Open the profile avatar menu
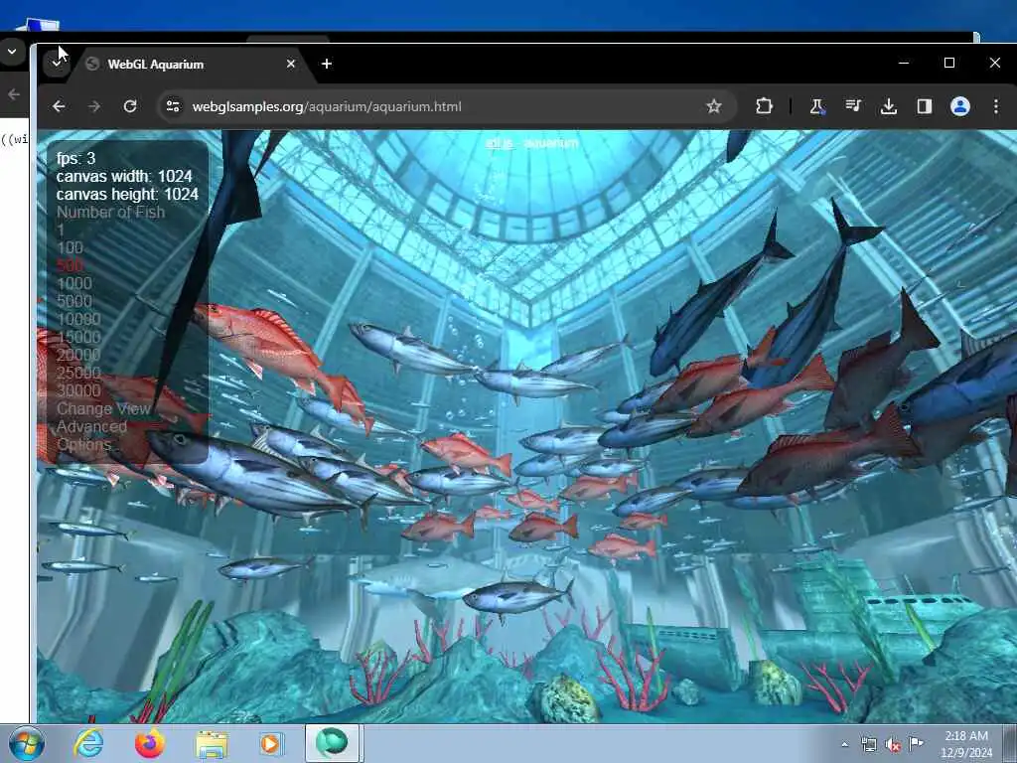This screenshot has height=763, width=1017. point(960,105)
